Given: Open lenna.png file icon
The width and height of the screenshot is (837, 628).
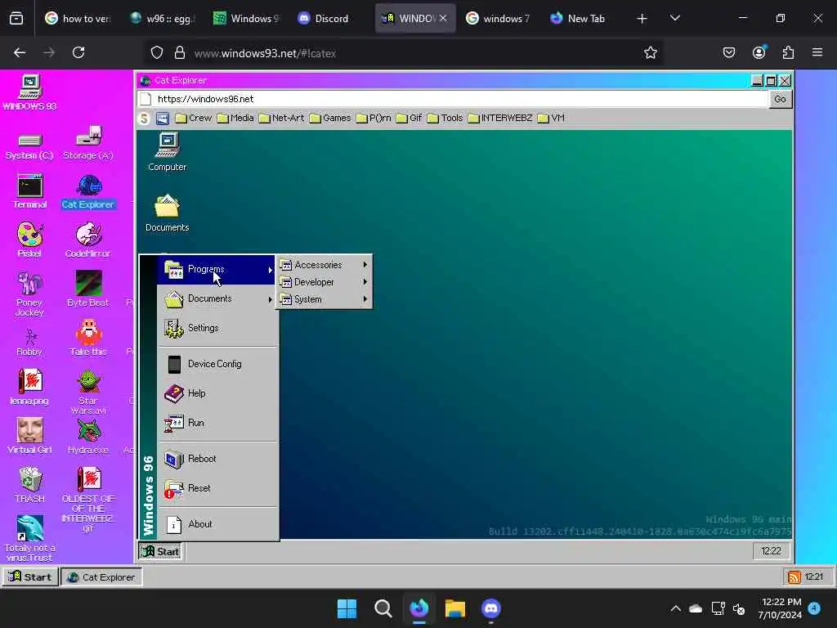Looking at the screenshot, I should pos(29,387).
